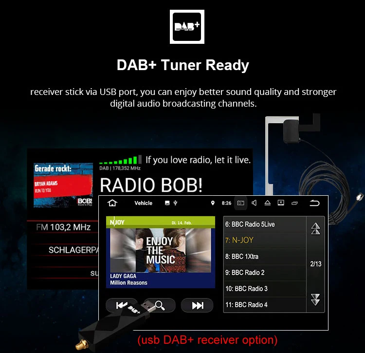Tap the Home icon in the top bar
The height and width of the screenshot is (353, 365).
[x=112, y=203]
